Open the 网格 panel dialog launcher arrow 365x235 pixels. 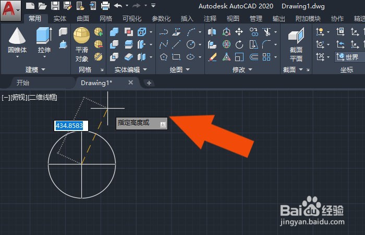[102, 69]
